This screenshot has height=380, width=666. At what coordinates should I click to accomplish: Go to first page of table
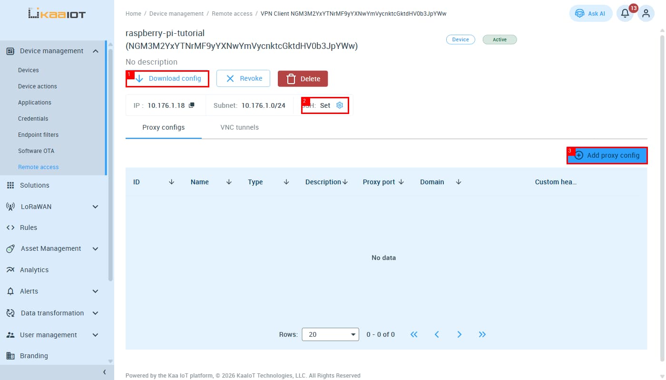pos(414,334)
